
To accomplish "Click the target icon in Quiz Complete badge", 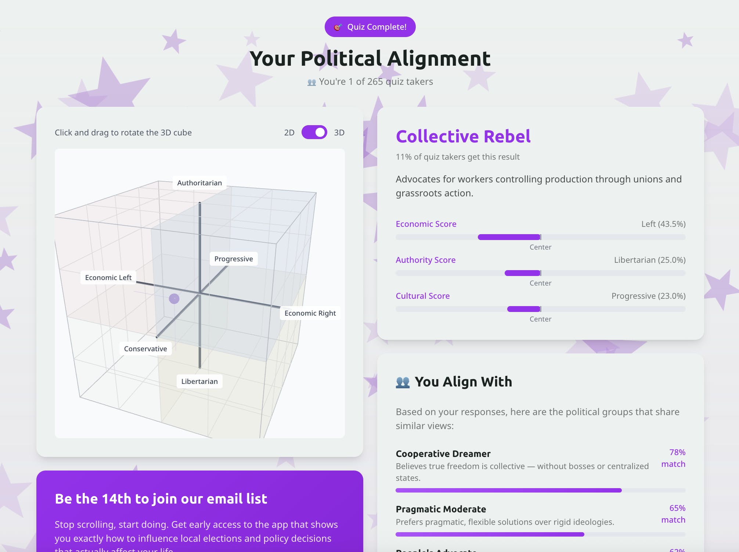I will point(338,27).
